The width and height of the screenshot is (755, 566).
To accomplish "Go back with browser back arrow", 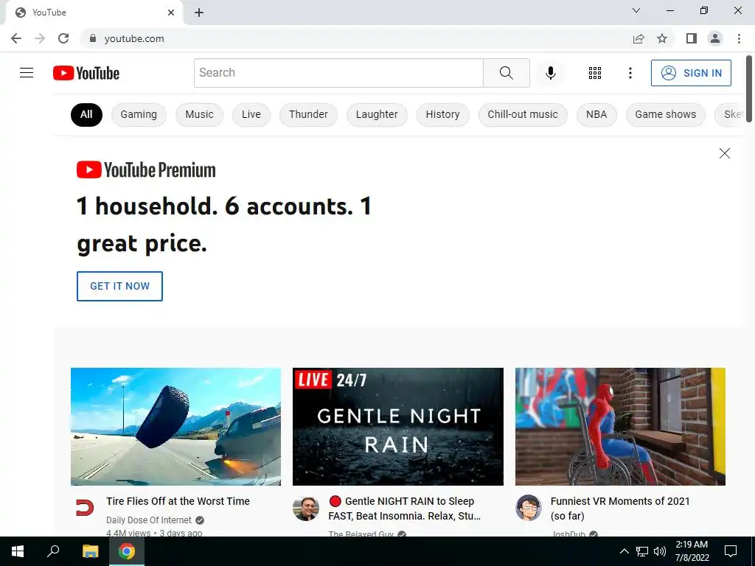I will point(16,38).
